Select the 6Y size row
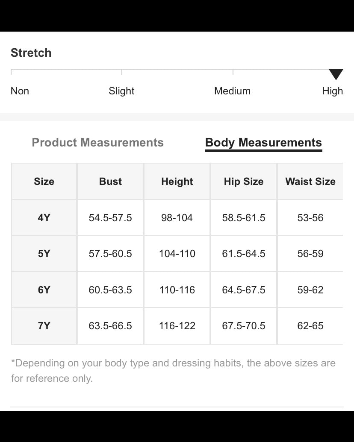Screen dimensions: 354x442 pos(44,290)
